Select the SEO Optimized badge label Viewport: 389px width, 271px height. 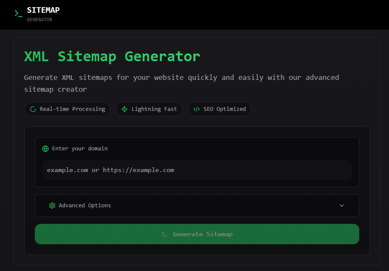tap(225, 109)
